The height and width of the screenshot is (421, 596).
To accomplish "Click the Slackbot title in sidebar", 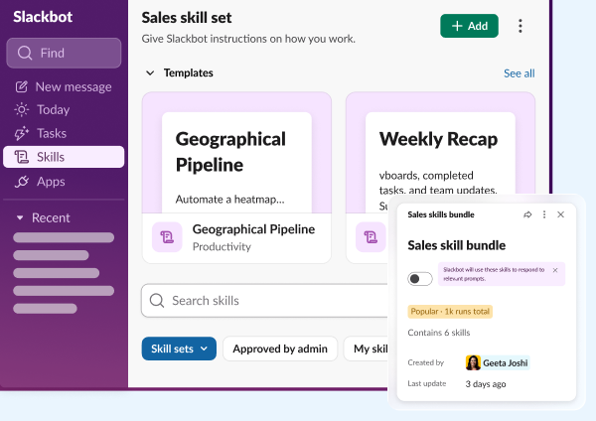I will click(x=43, y=17).
